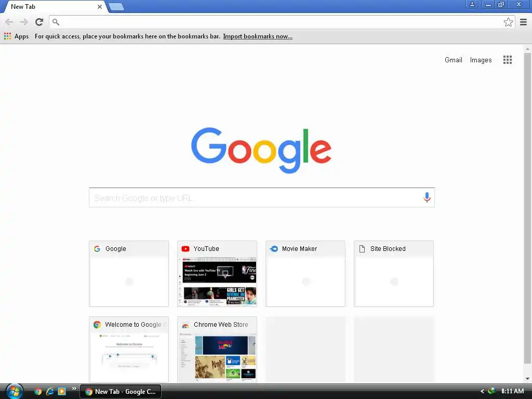Click the Chrome user profile icon in the title bar
This screenshot has height=399, width=532.
[x=472, y=4]
